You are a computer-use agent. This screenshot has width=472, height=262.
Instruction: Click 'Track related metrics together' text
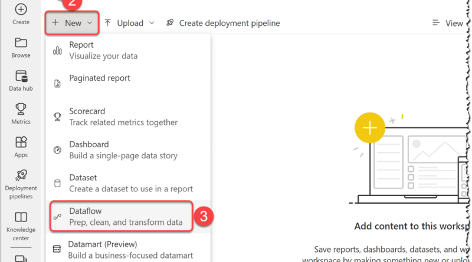click(x=123, y=122)
